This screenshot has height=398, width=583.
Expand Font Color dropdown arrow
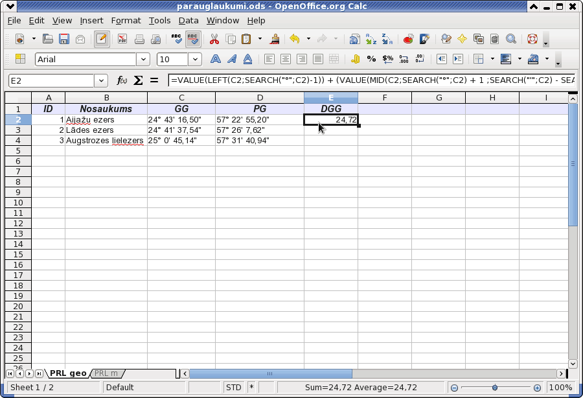(x=547, y=59)
